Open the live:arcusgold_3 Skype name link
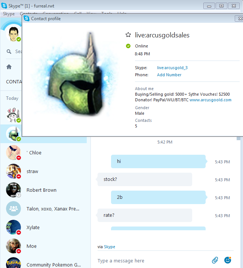 coord(172,68)
